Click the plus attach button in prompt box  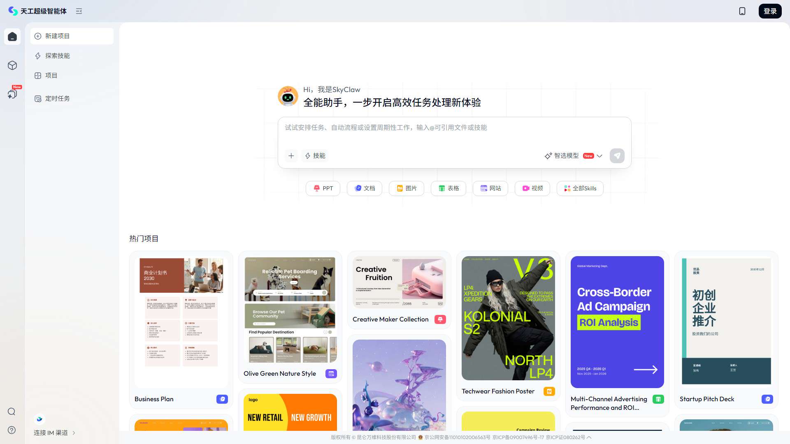(x=291, y=156)
